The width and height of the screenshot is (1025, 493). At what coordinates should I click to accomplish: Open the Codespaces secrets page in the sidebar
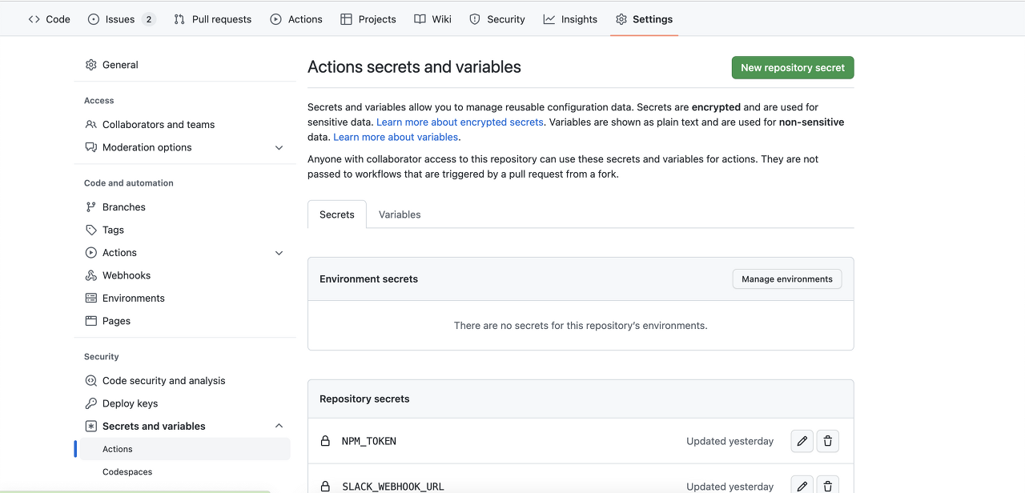pyautogui.click(x=127, y=471)
